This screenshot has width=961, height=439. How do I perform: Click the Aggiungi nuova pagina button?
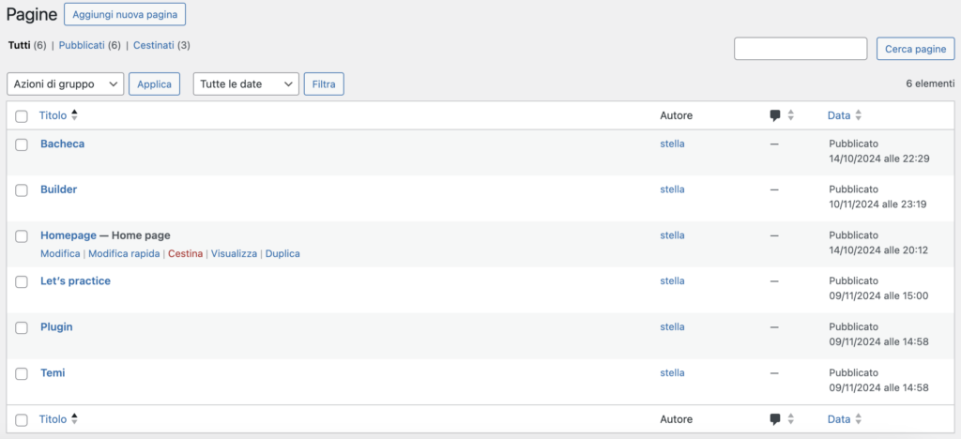(125, 14)
